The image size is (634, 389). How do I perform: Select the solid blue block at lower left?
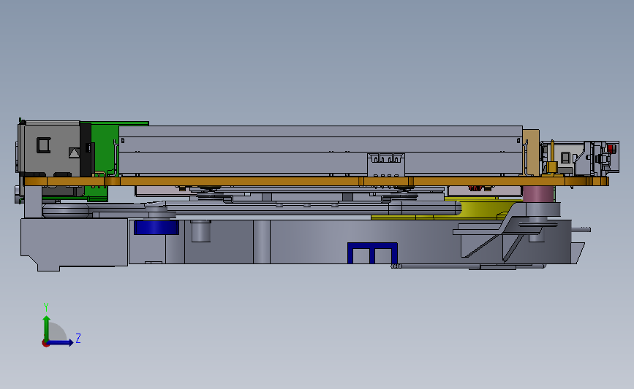pyautogui.click(x=156, y=227)
